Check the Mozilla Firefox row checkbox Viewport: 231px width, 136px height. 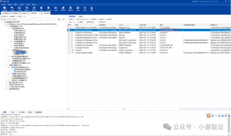[x=69, y=35]
